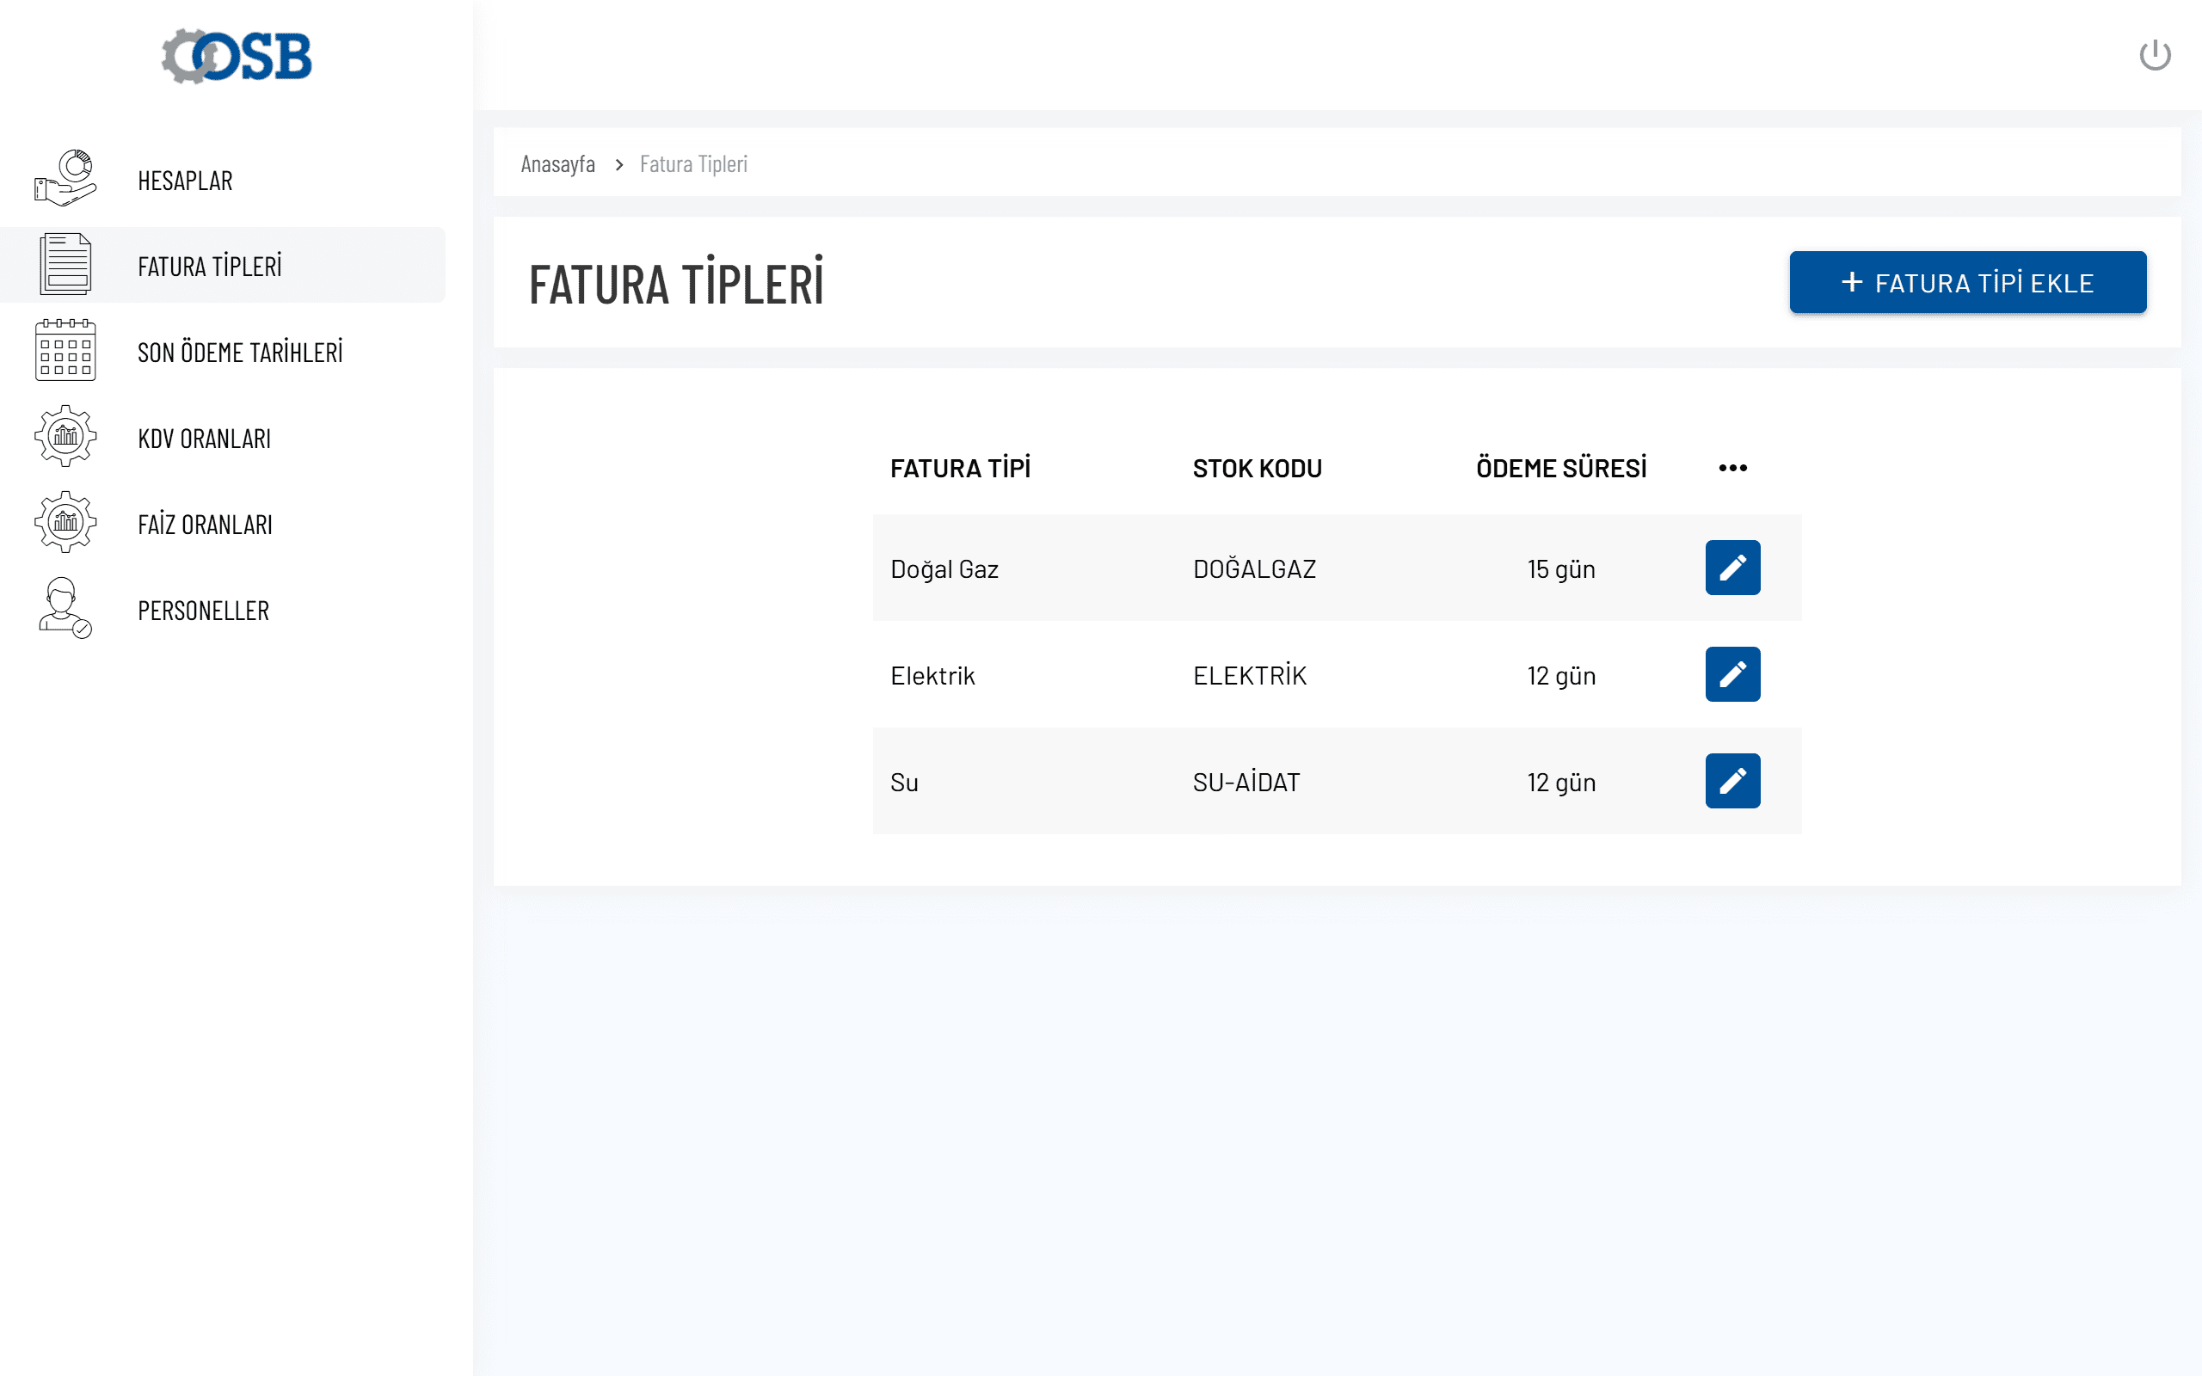Edit the Elektrik invoice type row
The width and height of the screenshot is (2202, 1376).
click(x=1731, y=674)
